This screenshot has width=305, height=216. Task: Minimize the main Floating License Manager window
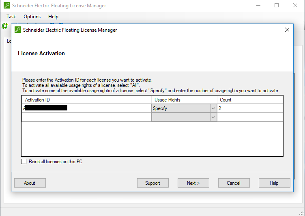(x=258, y=5)
